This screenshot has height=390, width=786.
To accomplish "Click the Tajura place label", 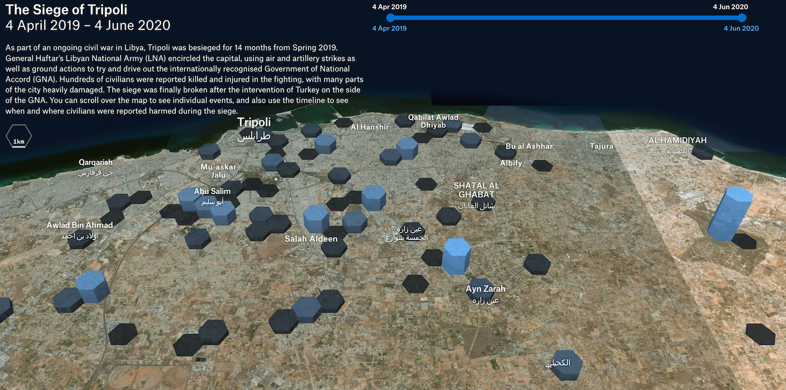I will pyautogui.click(x=601, y=146).
